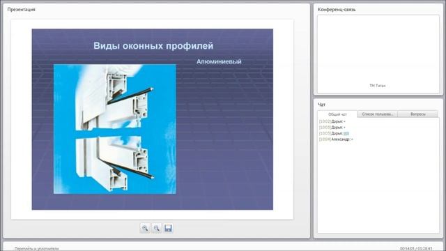Click the Презентация panel title
Screen dimensions: 446x251
pos(22,9)
